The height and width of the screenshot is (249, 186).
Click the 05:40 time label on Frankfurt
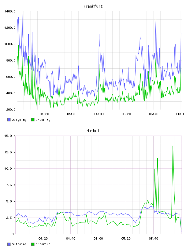pos(154,114)
